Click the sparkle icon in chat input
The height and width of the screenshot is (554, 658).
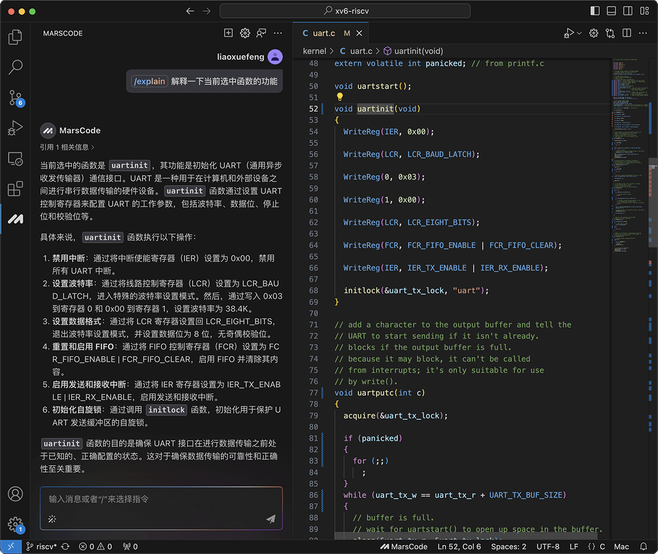tap(52, 519)
